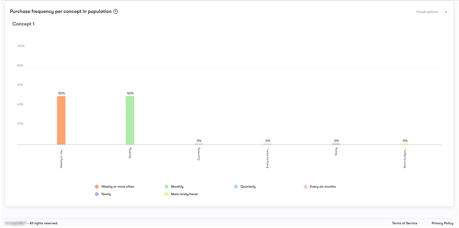This screenshot has height=228, width=459.
Task: Click the orange Weekly or more often bar
Action: point(61,121)
